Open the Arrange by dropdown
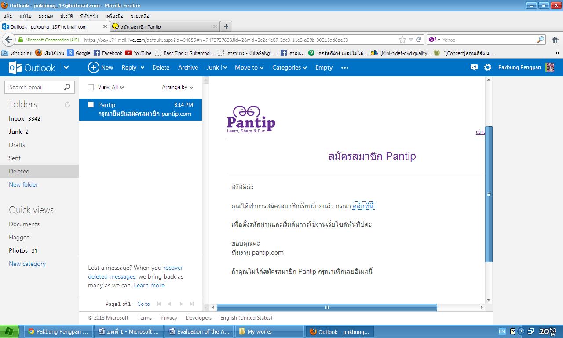Viewport: 563px width, 338px height. click(178, 87)
